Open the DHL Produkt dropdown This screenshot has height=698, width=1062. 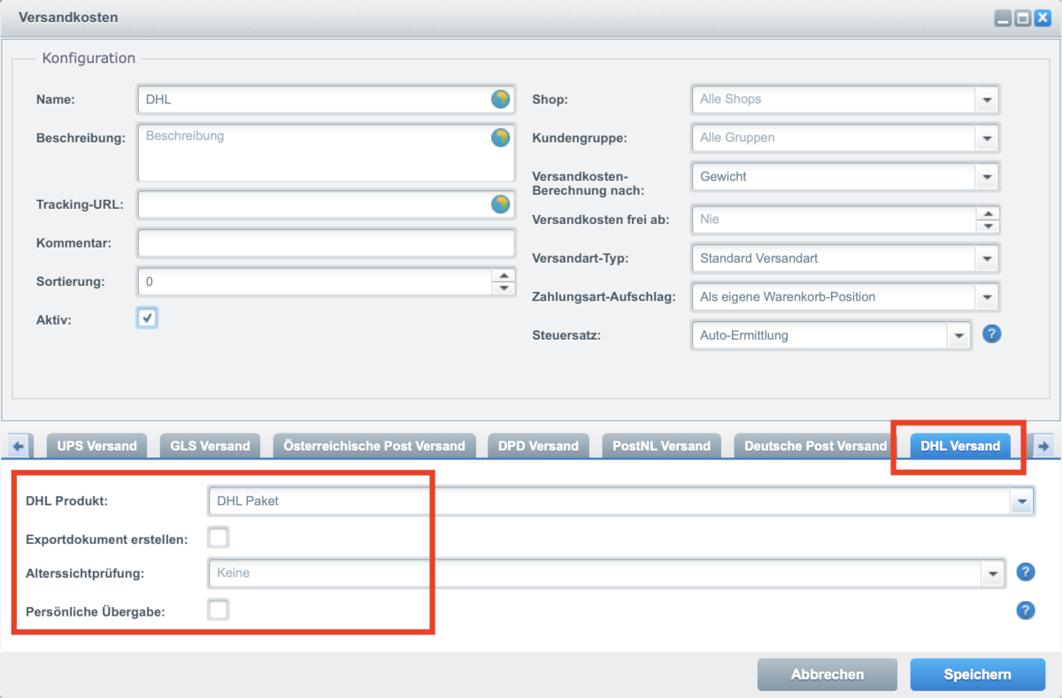tap(1021, 501)
